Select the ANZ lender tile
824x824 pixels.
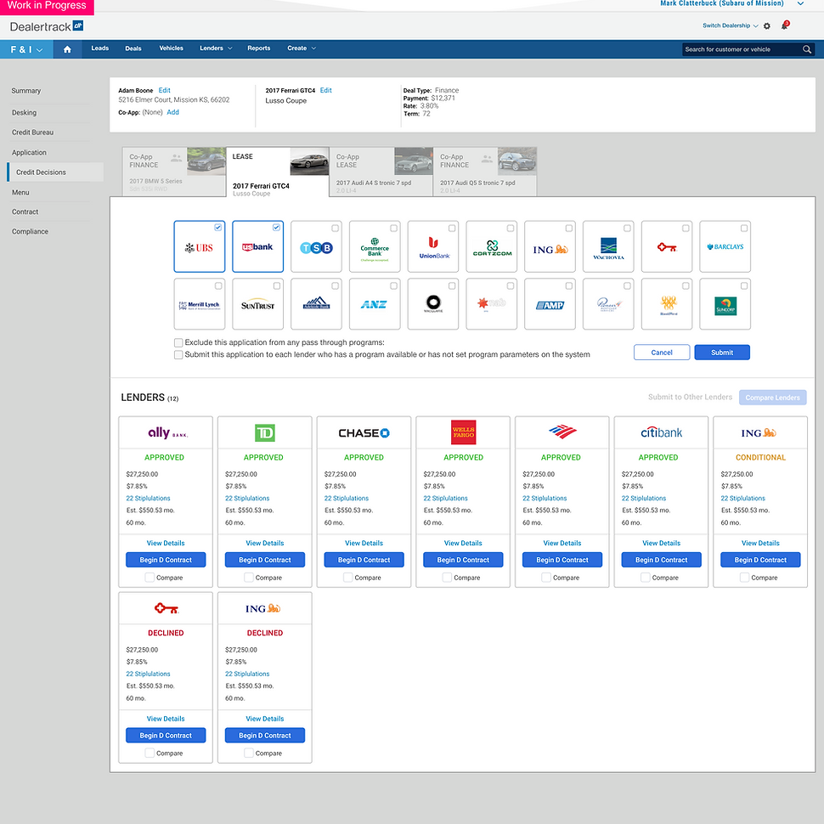coord(375,304)
